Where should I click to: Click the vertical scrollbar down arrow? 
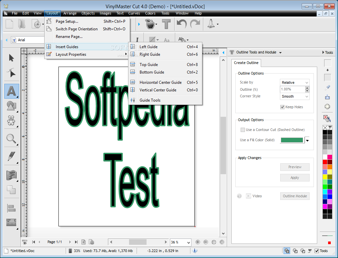tap(223, 234)
